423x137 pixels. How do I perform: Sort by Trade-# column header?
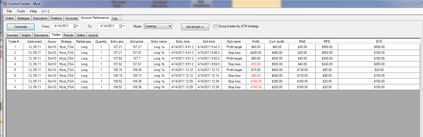pos(15,41)
